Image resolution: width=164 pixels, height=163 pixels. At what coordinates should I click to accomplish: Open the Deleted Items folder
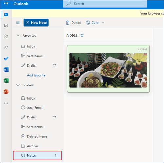(37, 136)
